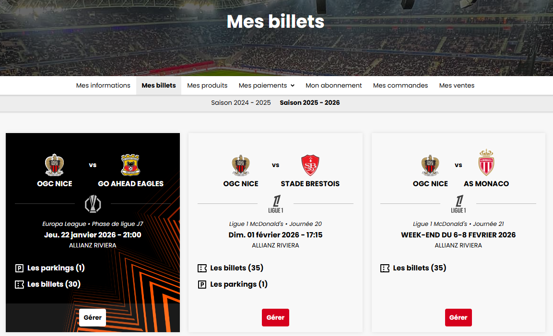
Task: Select Saison 2024 - 2025
Action: [241, 103]
